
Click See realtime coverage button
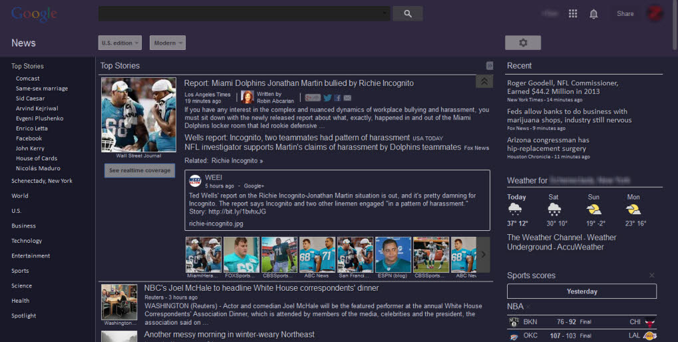(x=140, y=170)
